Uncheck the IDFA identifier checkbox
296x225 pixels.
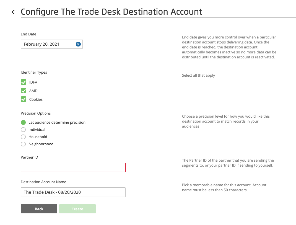24,82
